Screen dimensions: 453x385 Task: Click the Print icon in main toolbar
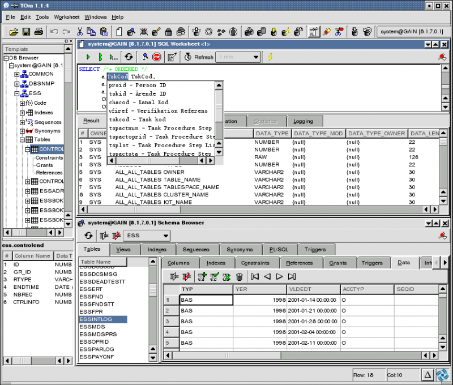(39, 32)
